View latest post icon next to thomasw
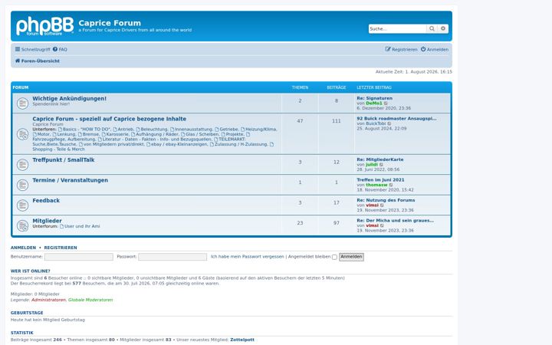 391,186
